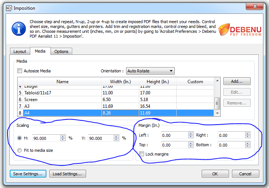This screenshot has height=188, width=269.
Task: Switch to the Layout tab
Action: pyautogui.click(x=20, y=51)
